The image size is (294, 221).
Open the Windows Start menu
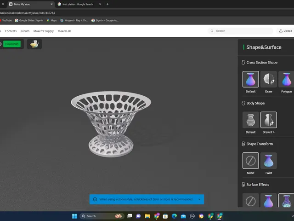(74, 216)
